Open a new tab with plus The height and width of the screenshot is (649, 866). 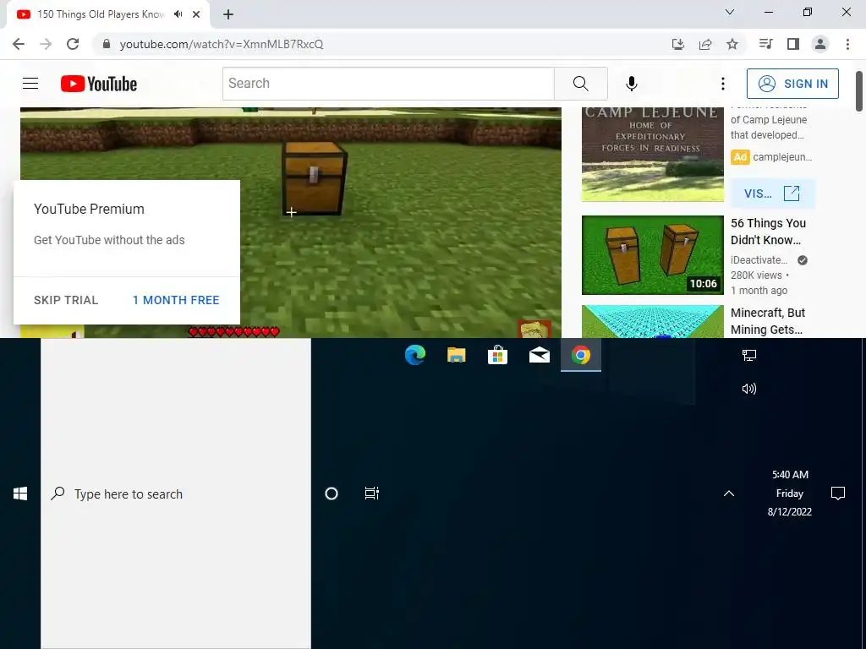[x=228, y=14]
